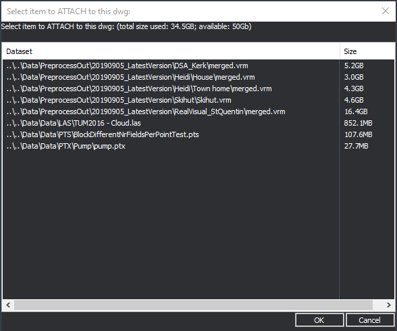
Task: Select the pump.ptx dataset
Action: (66, 146)
